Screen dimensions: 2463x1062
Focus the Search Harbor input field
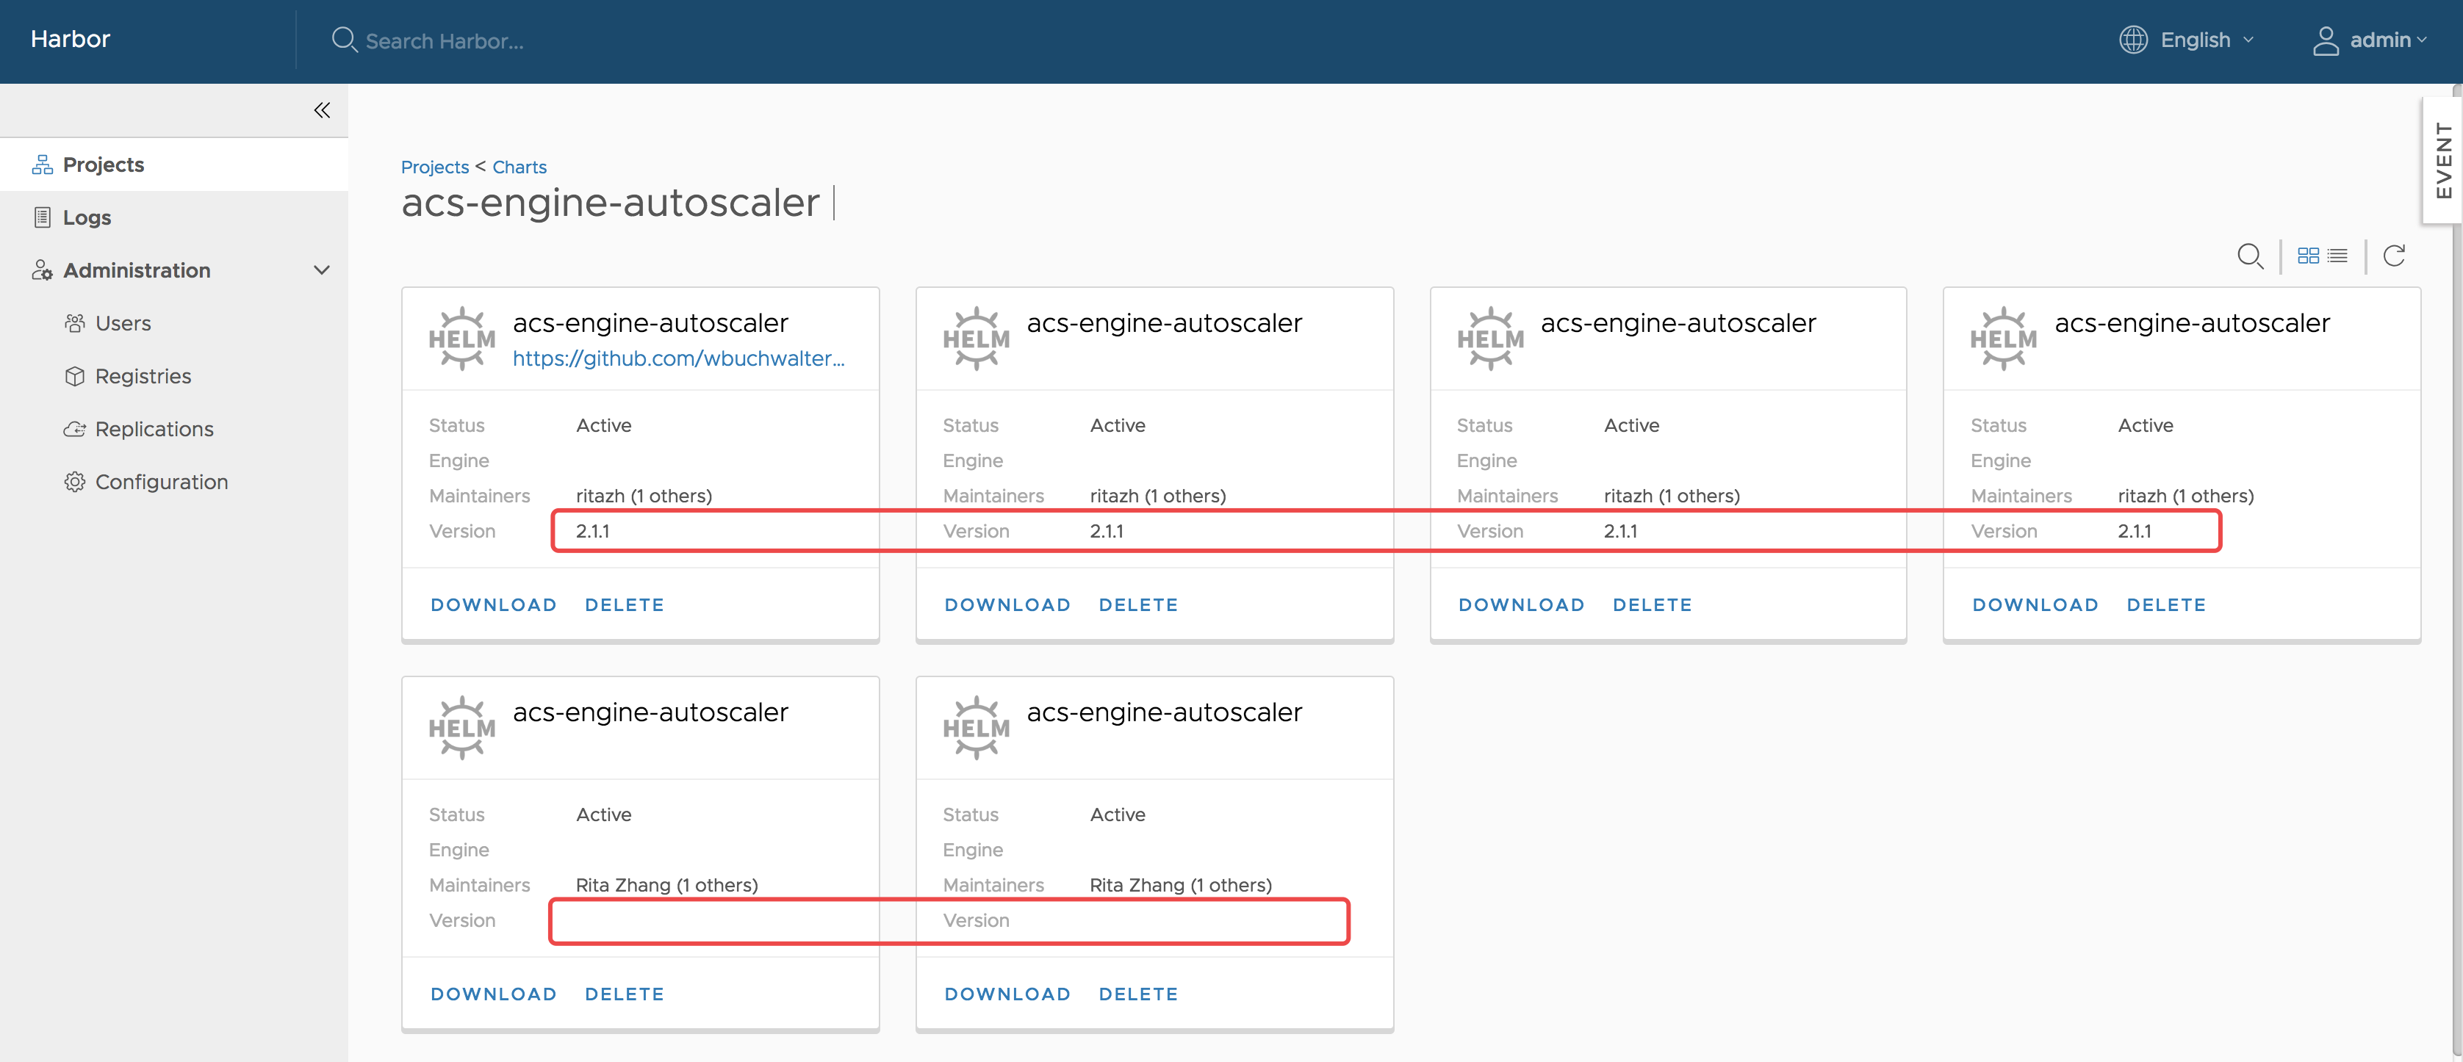pos(445,41)
